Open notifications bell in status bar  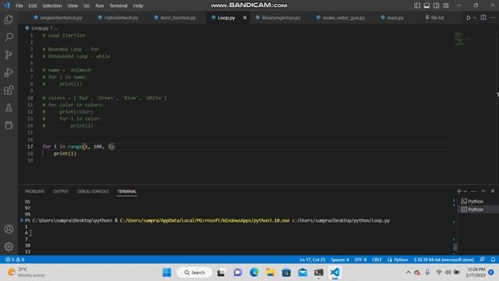coord(493,260)
